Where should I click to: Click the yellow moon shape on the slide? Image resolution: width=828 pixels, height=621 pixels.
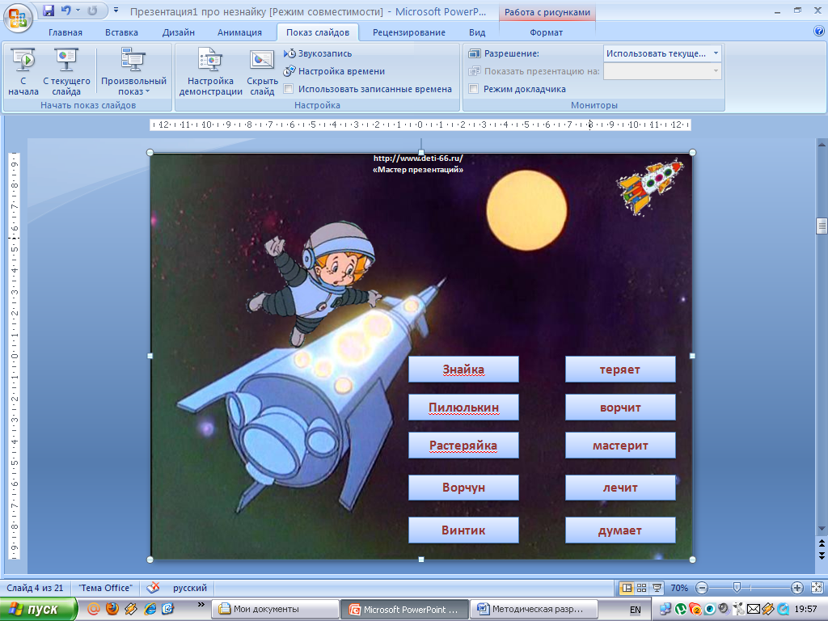[526, 210]
